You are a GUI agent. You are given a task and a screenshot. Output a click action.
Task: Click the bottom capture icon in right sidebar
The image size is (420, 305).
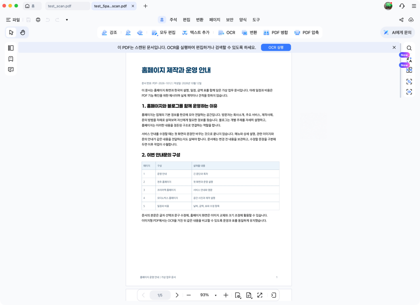pyautogui.click(x=409, y=92)
